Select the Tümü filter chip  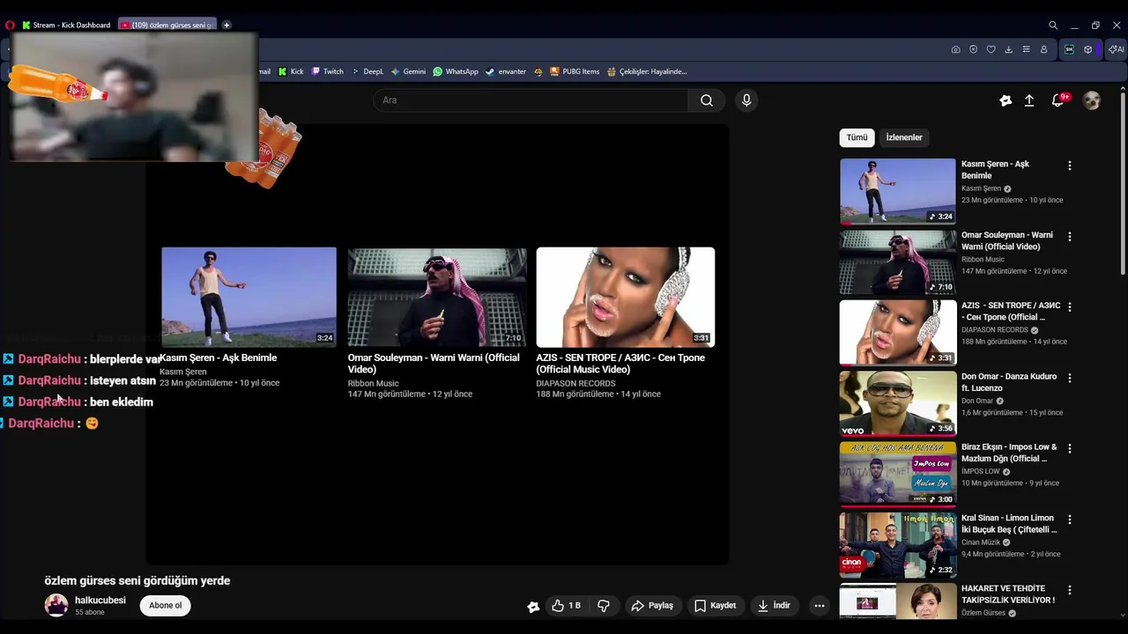pyautogui.click(x=857, y=137)
